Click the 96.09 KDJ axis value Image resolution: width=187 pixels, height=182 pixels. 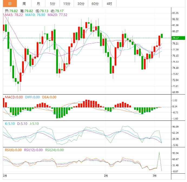point(175,127)
